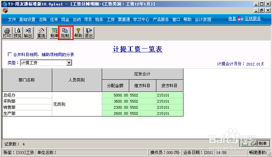Image resolution: width=272 pixels, height=157 pixels.
Task: Click the 输出 export toolbar icon
Action: pyautogui.click(x=28, y=33)
